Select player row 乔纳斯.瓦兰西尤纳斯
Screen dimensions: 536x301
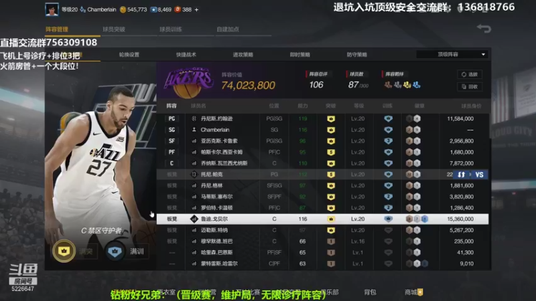pyautogui.click(x=322, y=163)
